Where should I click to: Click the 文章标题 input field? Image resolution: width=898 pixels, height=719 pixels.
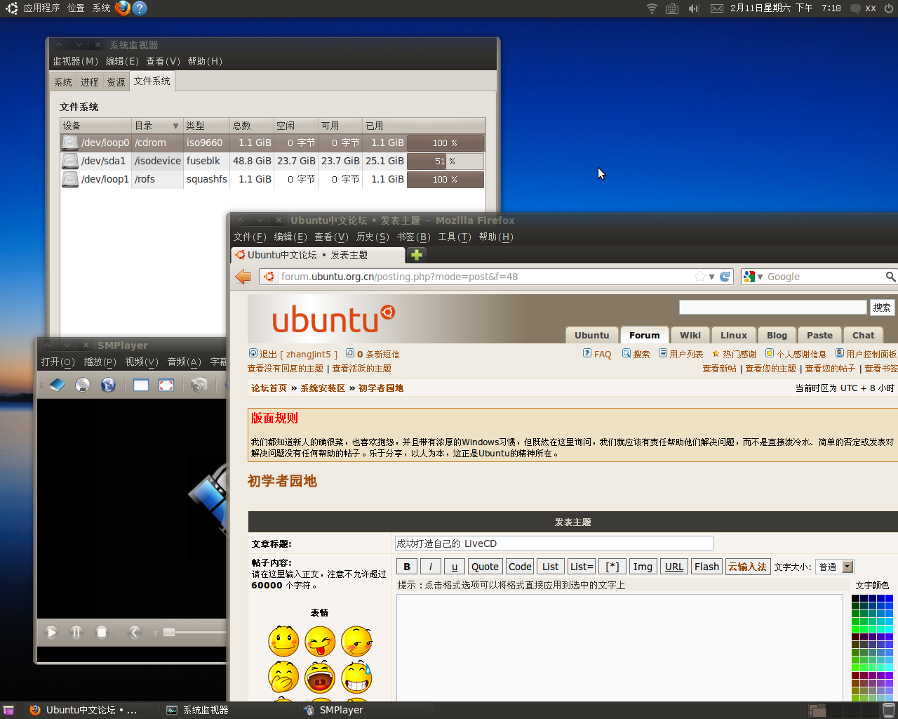[554, 543]
